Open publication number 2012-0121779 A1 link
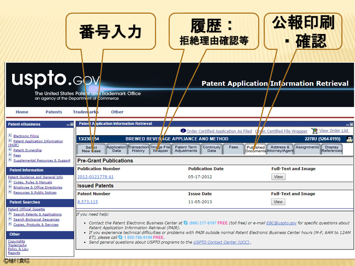Screen dimensions: 355x266 95,177
